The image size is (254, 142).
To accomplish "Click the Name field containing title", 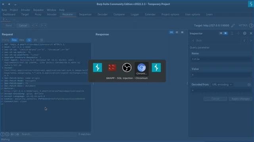I will (x=221, y=59).
